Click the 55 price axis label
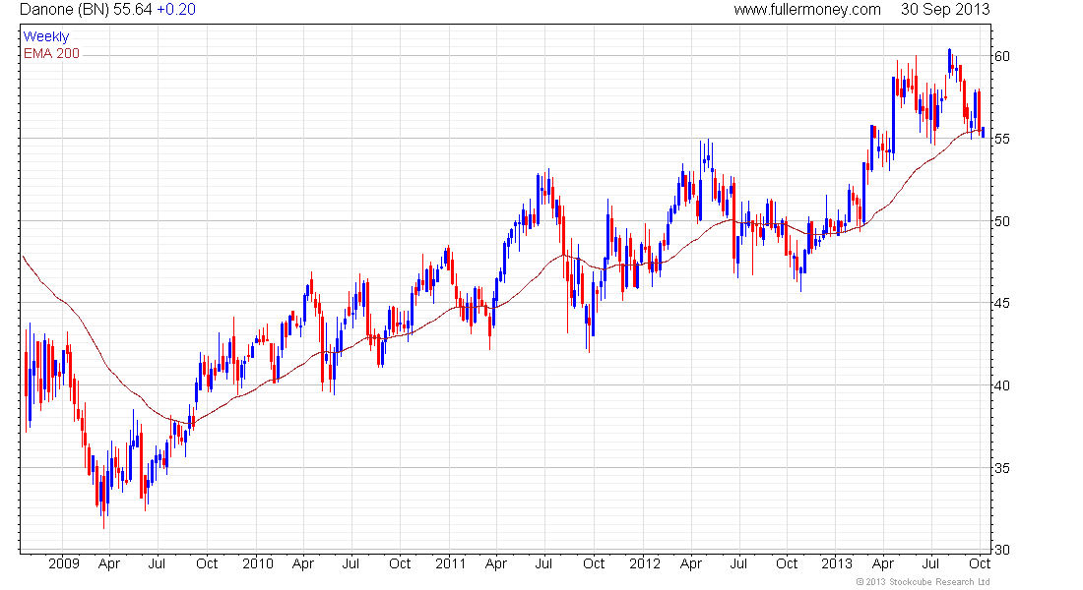 (x=1001, y=139)
